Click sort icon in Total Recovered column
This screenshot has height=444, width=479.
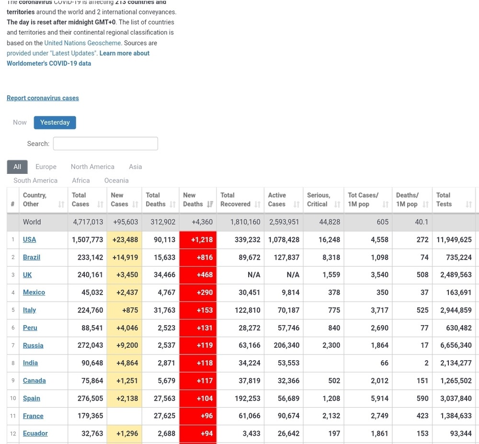pyautogui.click(x=258, y=205)
